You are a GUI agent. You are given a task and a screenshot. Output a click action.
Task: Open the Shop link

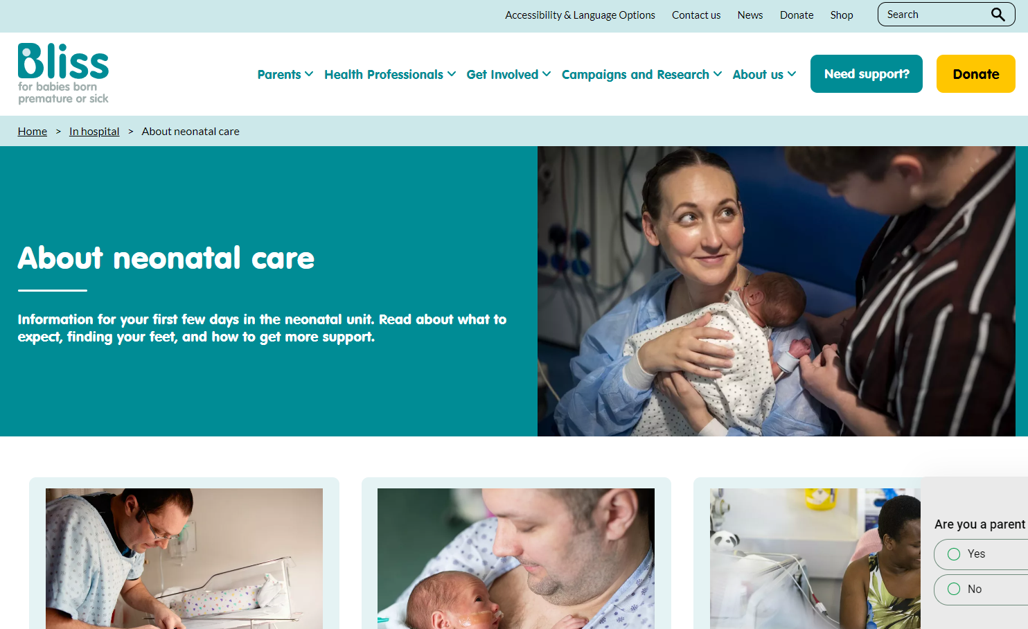click(x=842, y=15)
